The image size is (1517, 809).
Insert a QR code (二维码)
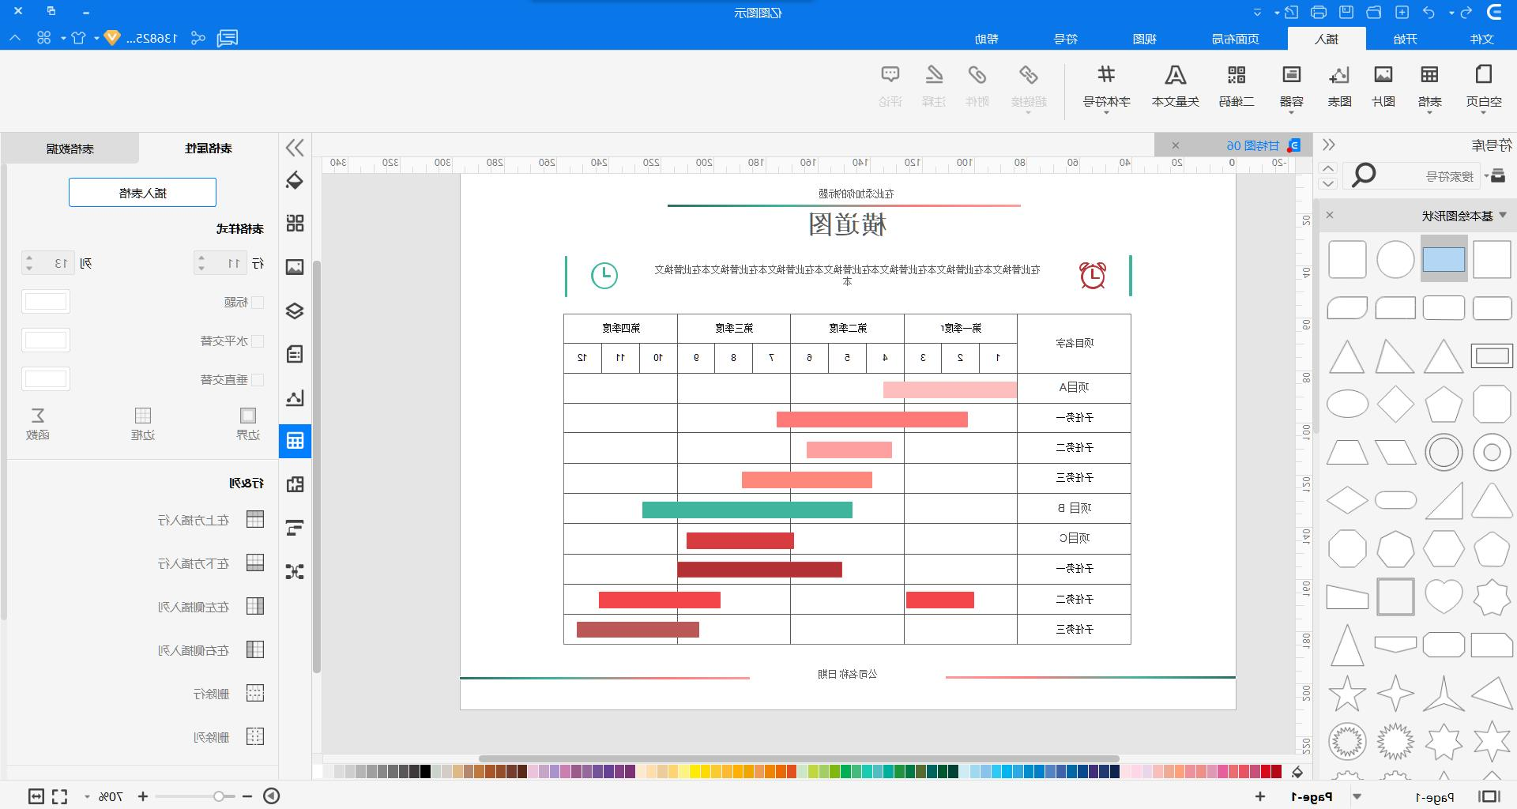point(1237,85)
